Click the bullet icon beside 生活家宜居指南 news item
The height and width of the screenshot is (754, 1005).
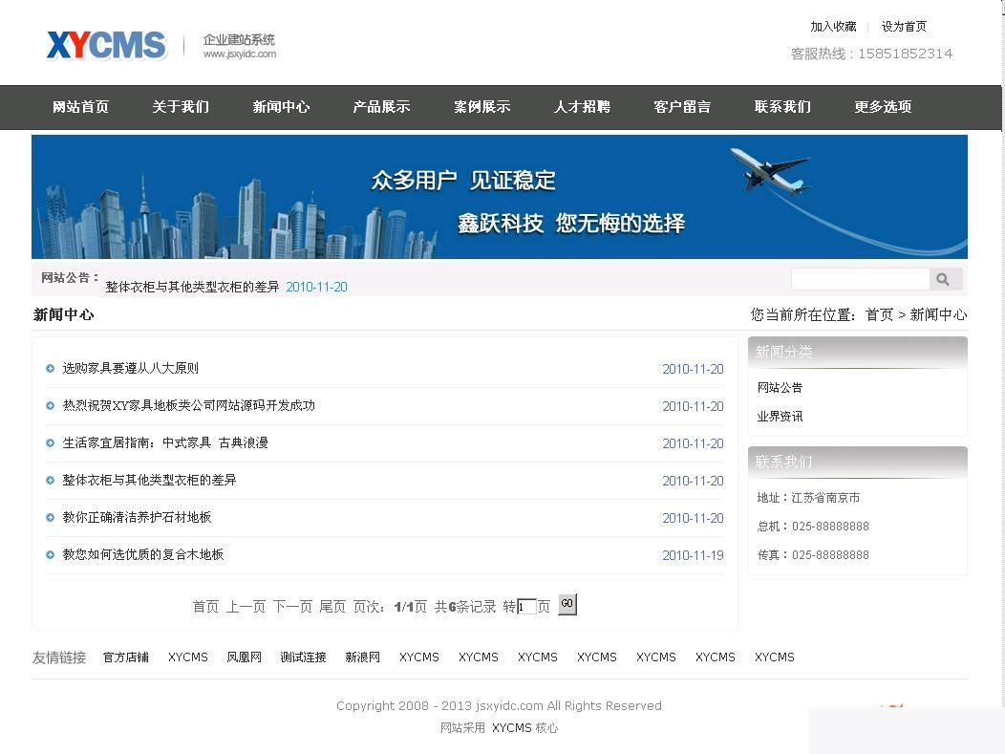49,442
